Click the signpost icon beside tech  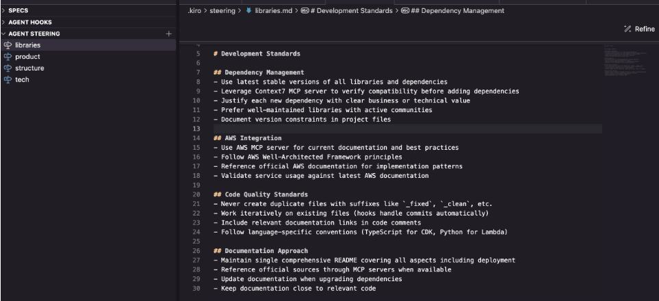[x=8, y=79]
